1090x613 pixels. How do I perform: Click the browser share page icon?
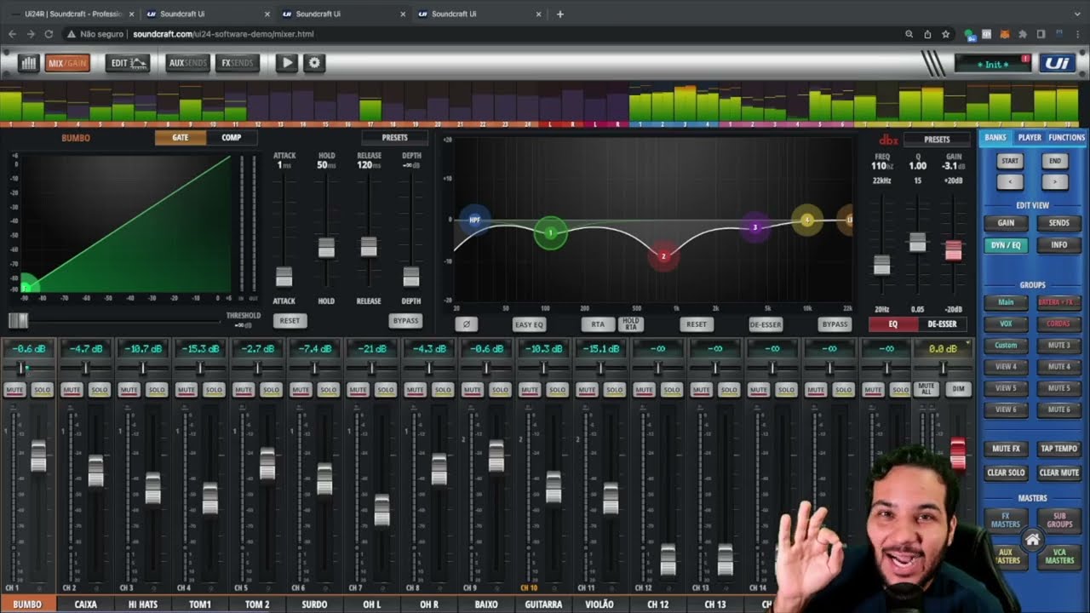[927, 34]
